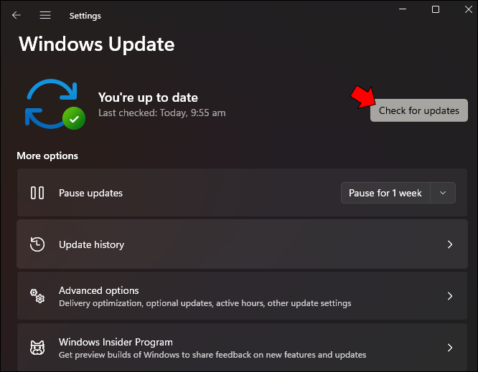
Task: Open the Update history row
Action: [242, 244]
